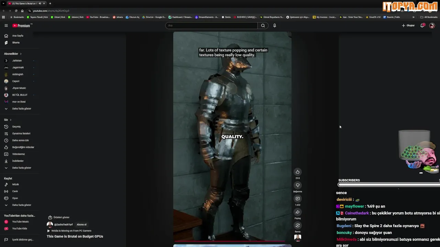Share the Short via Paylaş
Image resolution: width=440 pixels, height=247 pixels.
[x=298, y=212]
